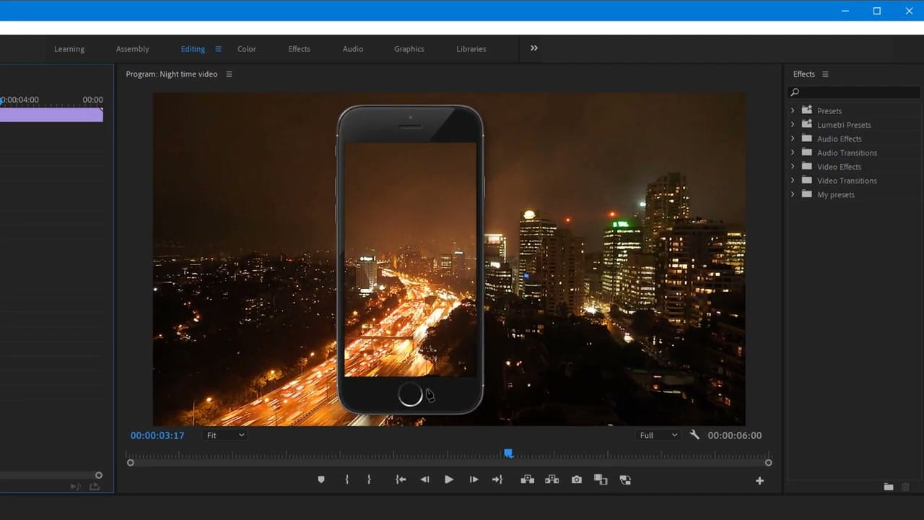Click the Step Forward one frame icon
This screenshot has width=924, height=520.
[474, 479]
